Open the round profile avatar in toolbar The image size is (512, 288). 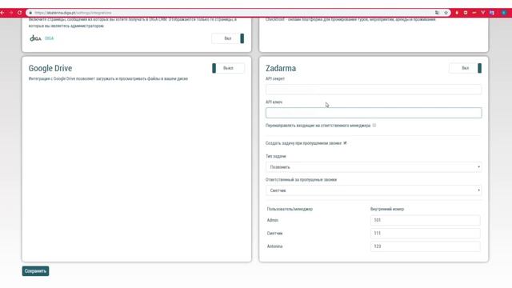(504, 13)
